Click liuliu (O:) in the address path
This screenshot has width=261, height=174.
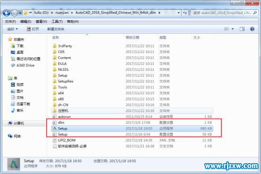click(41, 13)
